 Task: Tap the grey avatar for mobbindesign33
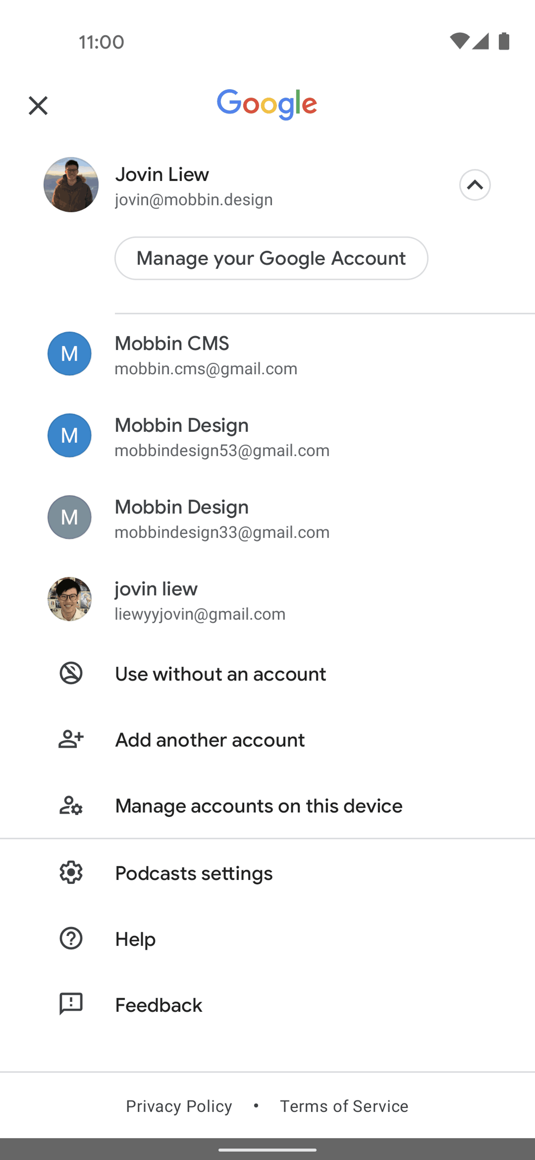(x=69, y=518)
